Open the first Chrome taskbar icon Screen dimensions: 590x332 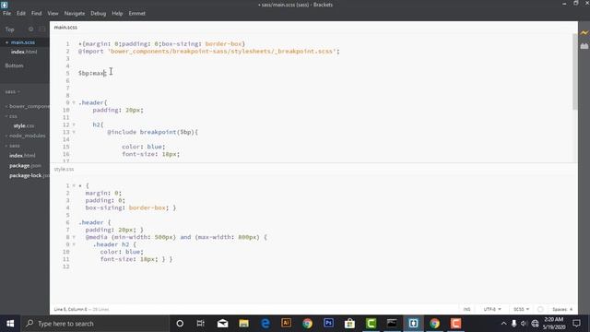tap(307, 324)
